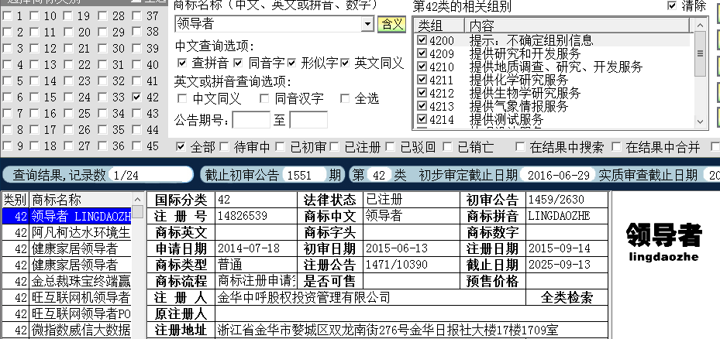The width and height of the screenshot is (720, 339).
Task: Click the 注册公告 value 1471/10390
Action: (x=412, y=265)
